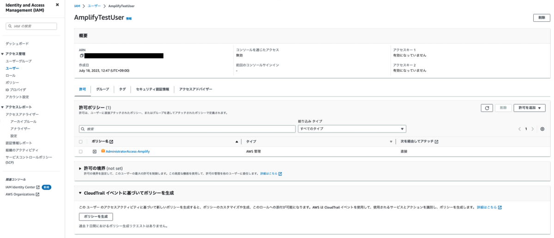
Task: Click the ポリシーを生成 button
Action: point(96,216)
